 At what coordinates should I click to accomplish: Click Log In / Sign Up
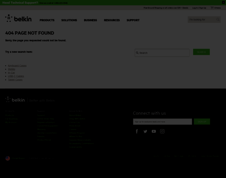[x=199, y=8]
